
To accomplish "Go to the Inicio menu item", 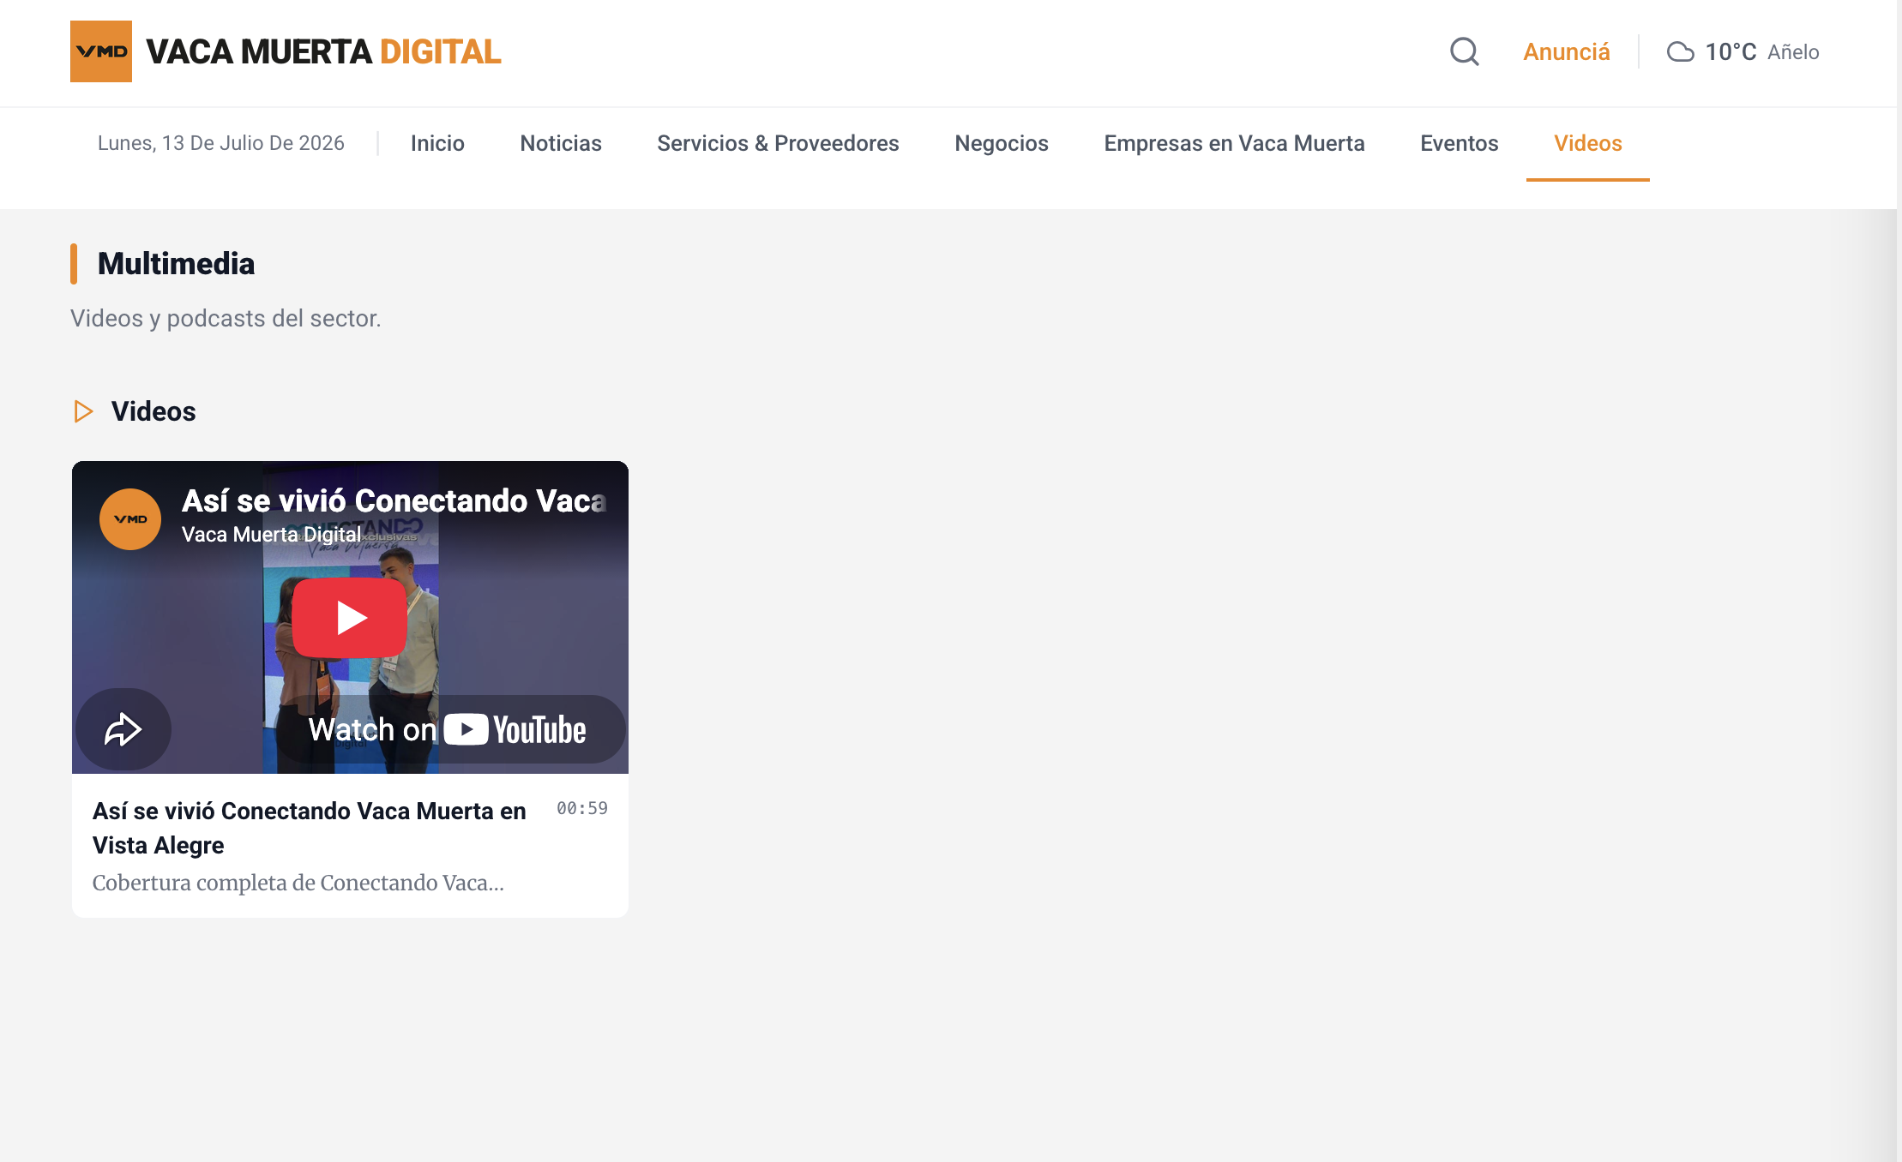I will 437,143.
